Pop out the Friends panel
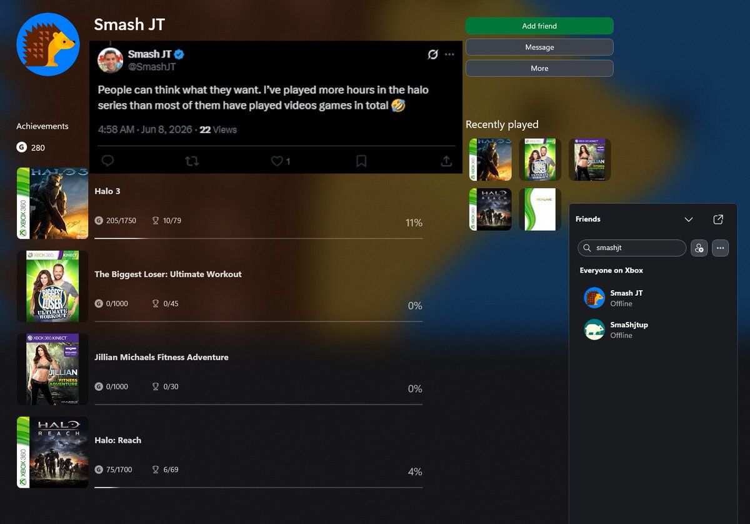The width and height of the screenshot is (750, 524). [718, 219]
